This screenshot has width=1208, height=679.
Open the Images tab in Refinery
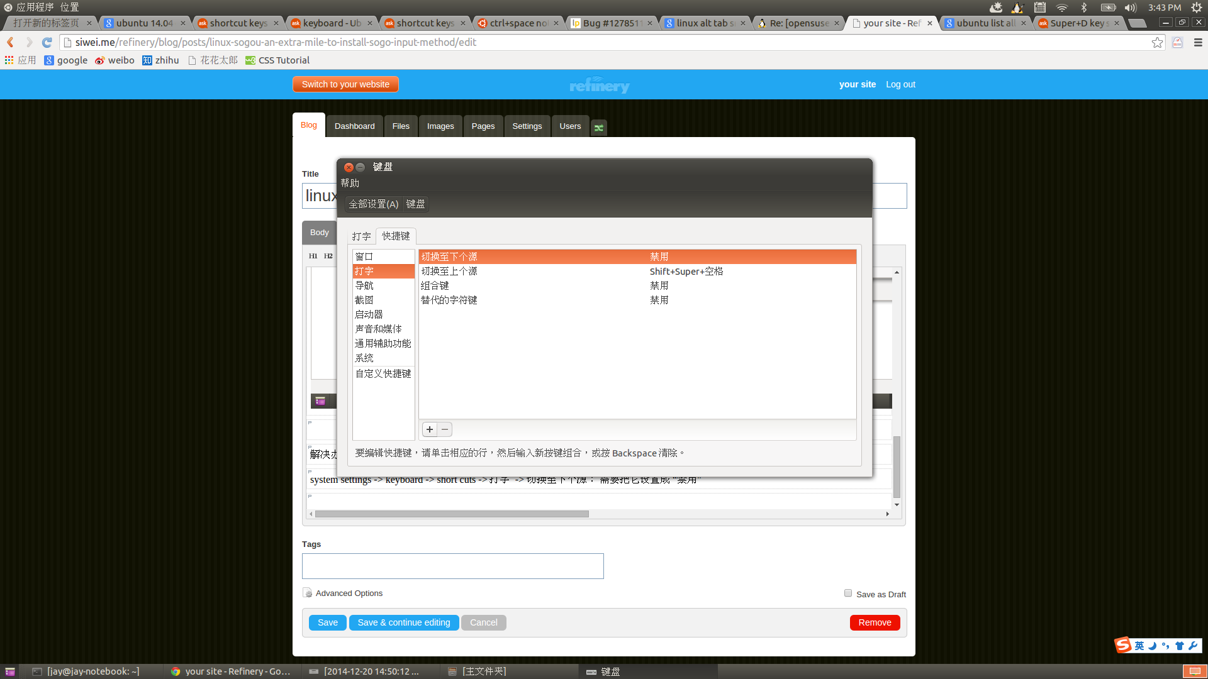(x=440, y=126)
